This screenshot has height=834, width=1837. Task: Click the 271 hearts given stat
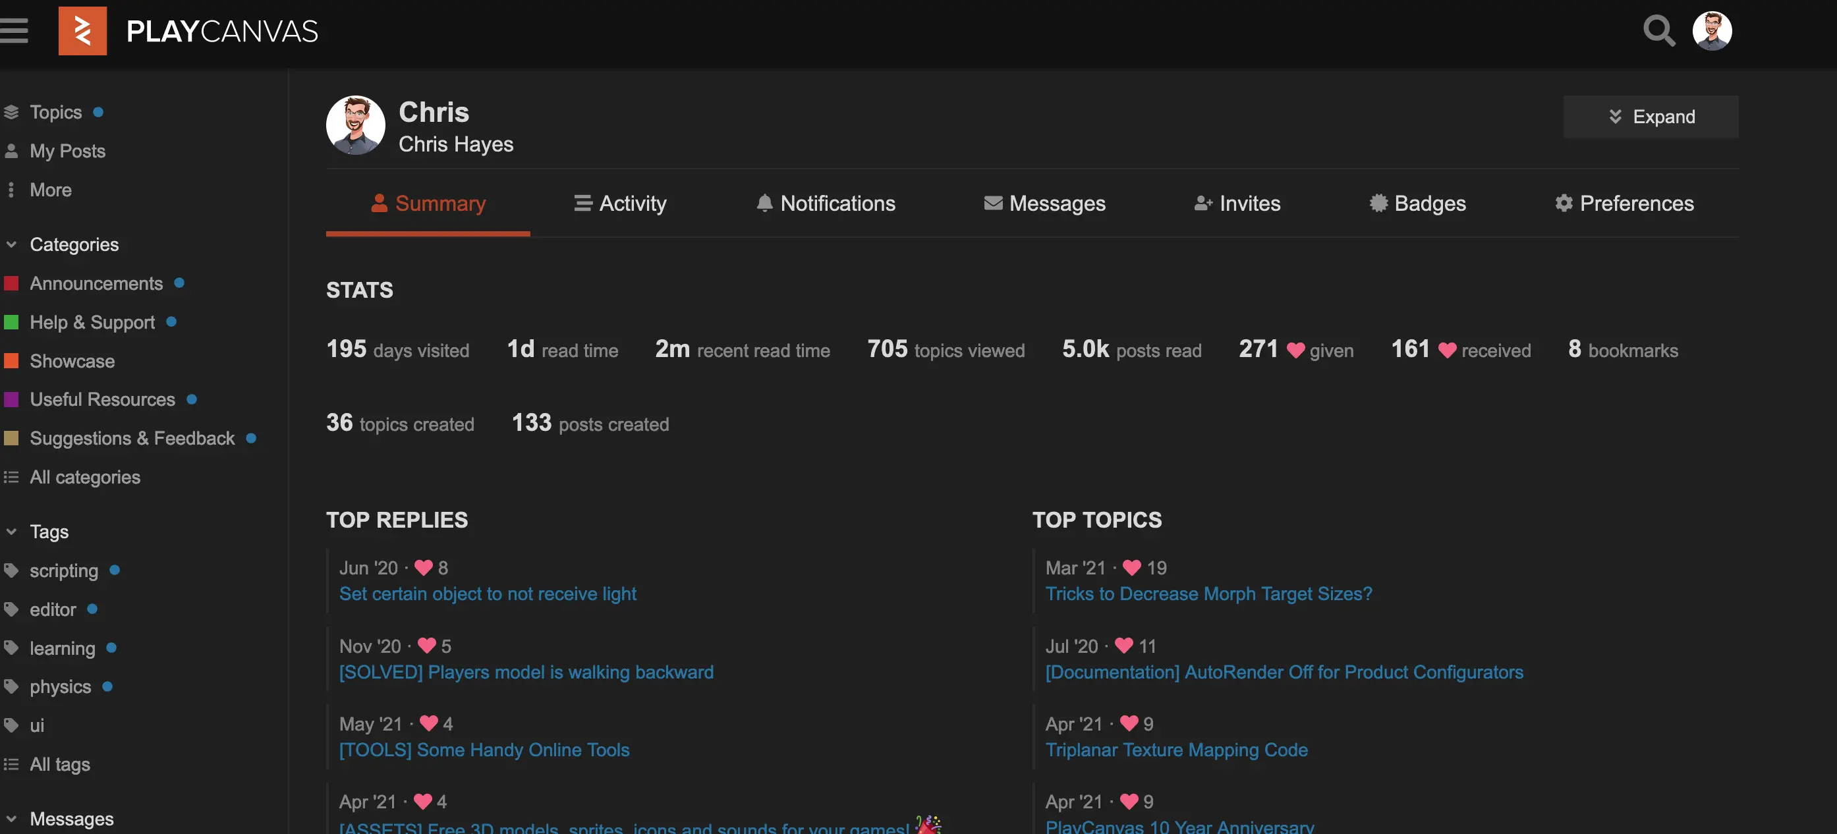[x=1296, y=349]
